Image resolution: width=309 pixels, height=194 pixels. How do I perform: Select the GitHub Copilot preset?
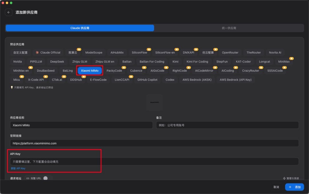pyautogui.click(x=147, y=80)
